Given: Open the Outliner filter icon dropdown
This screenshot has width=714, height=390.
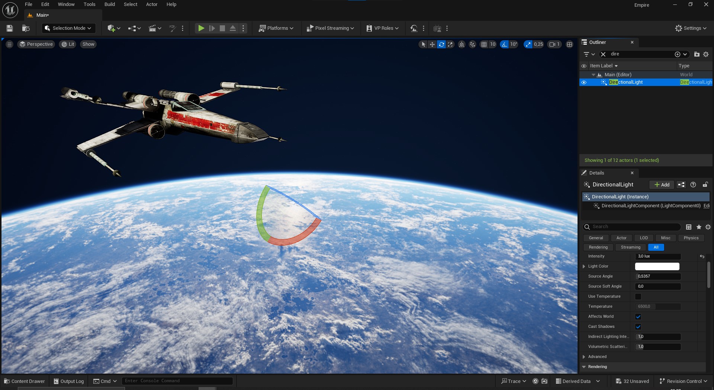Looking at the screenshot, I should click(x=589, y=54).
